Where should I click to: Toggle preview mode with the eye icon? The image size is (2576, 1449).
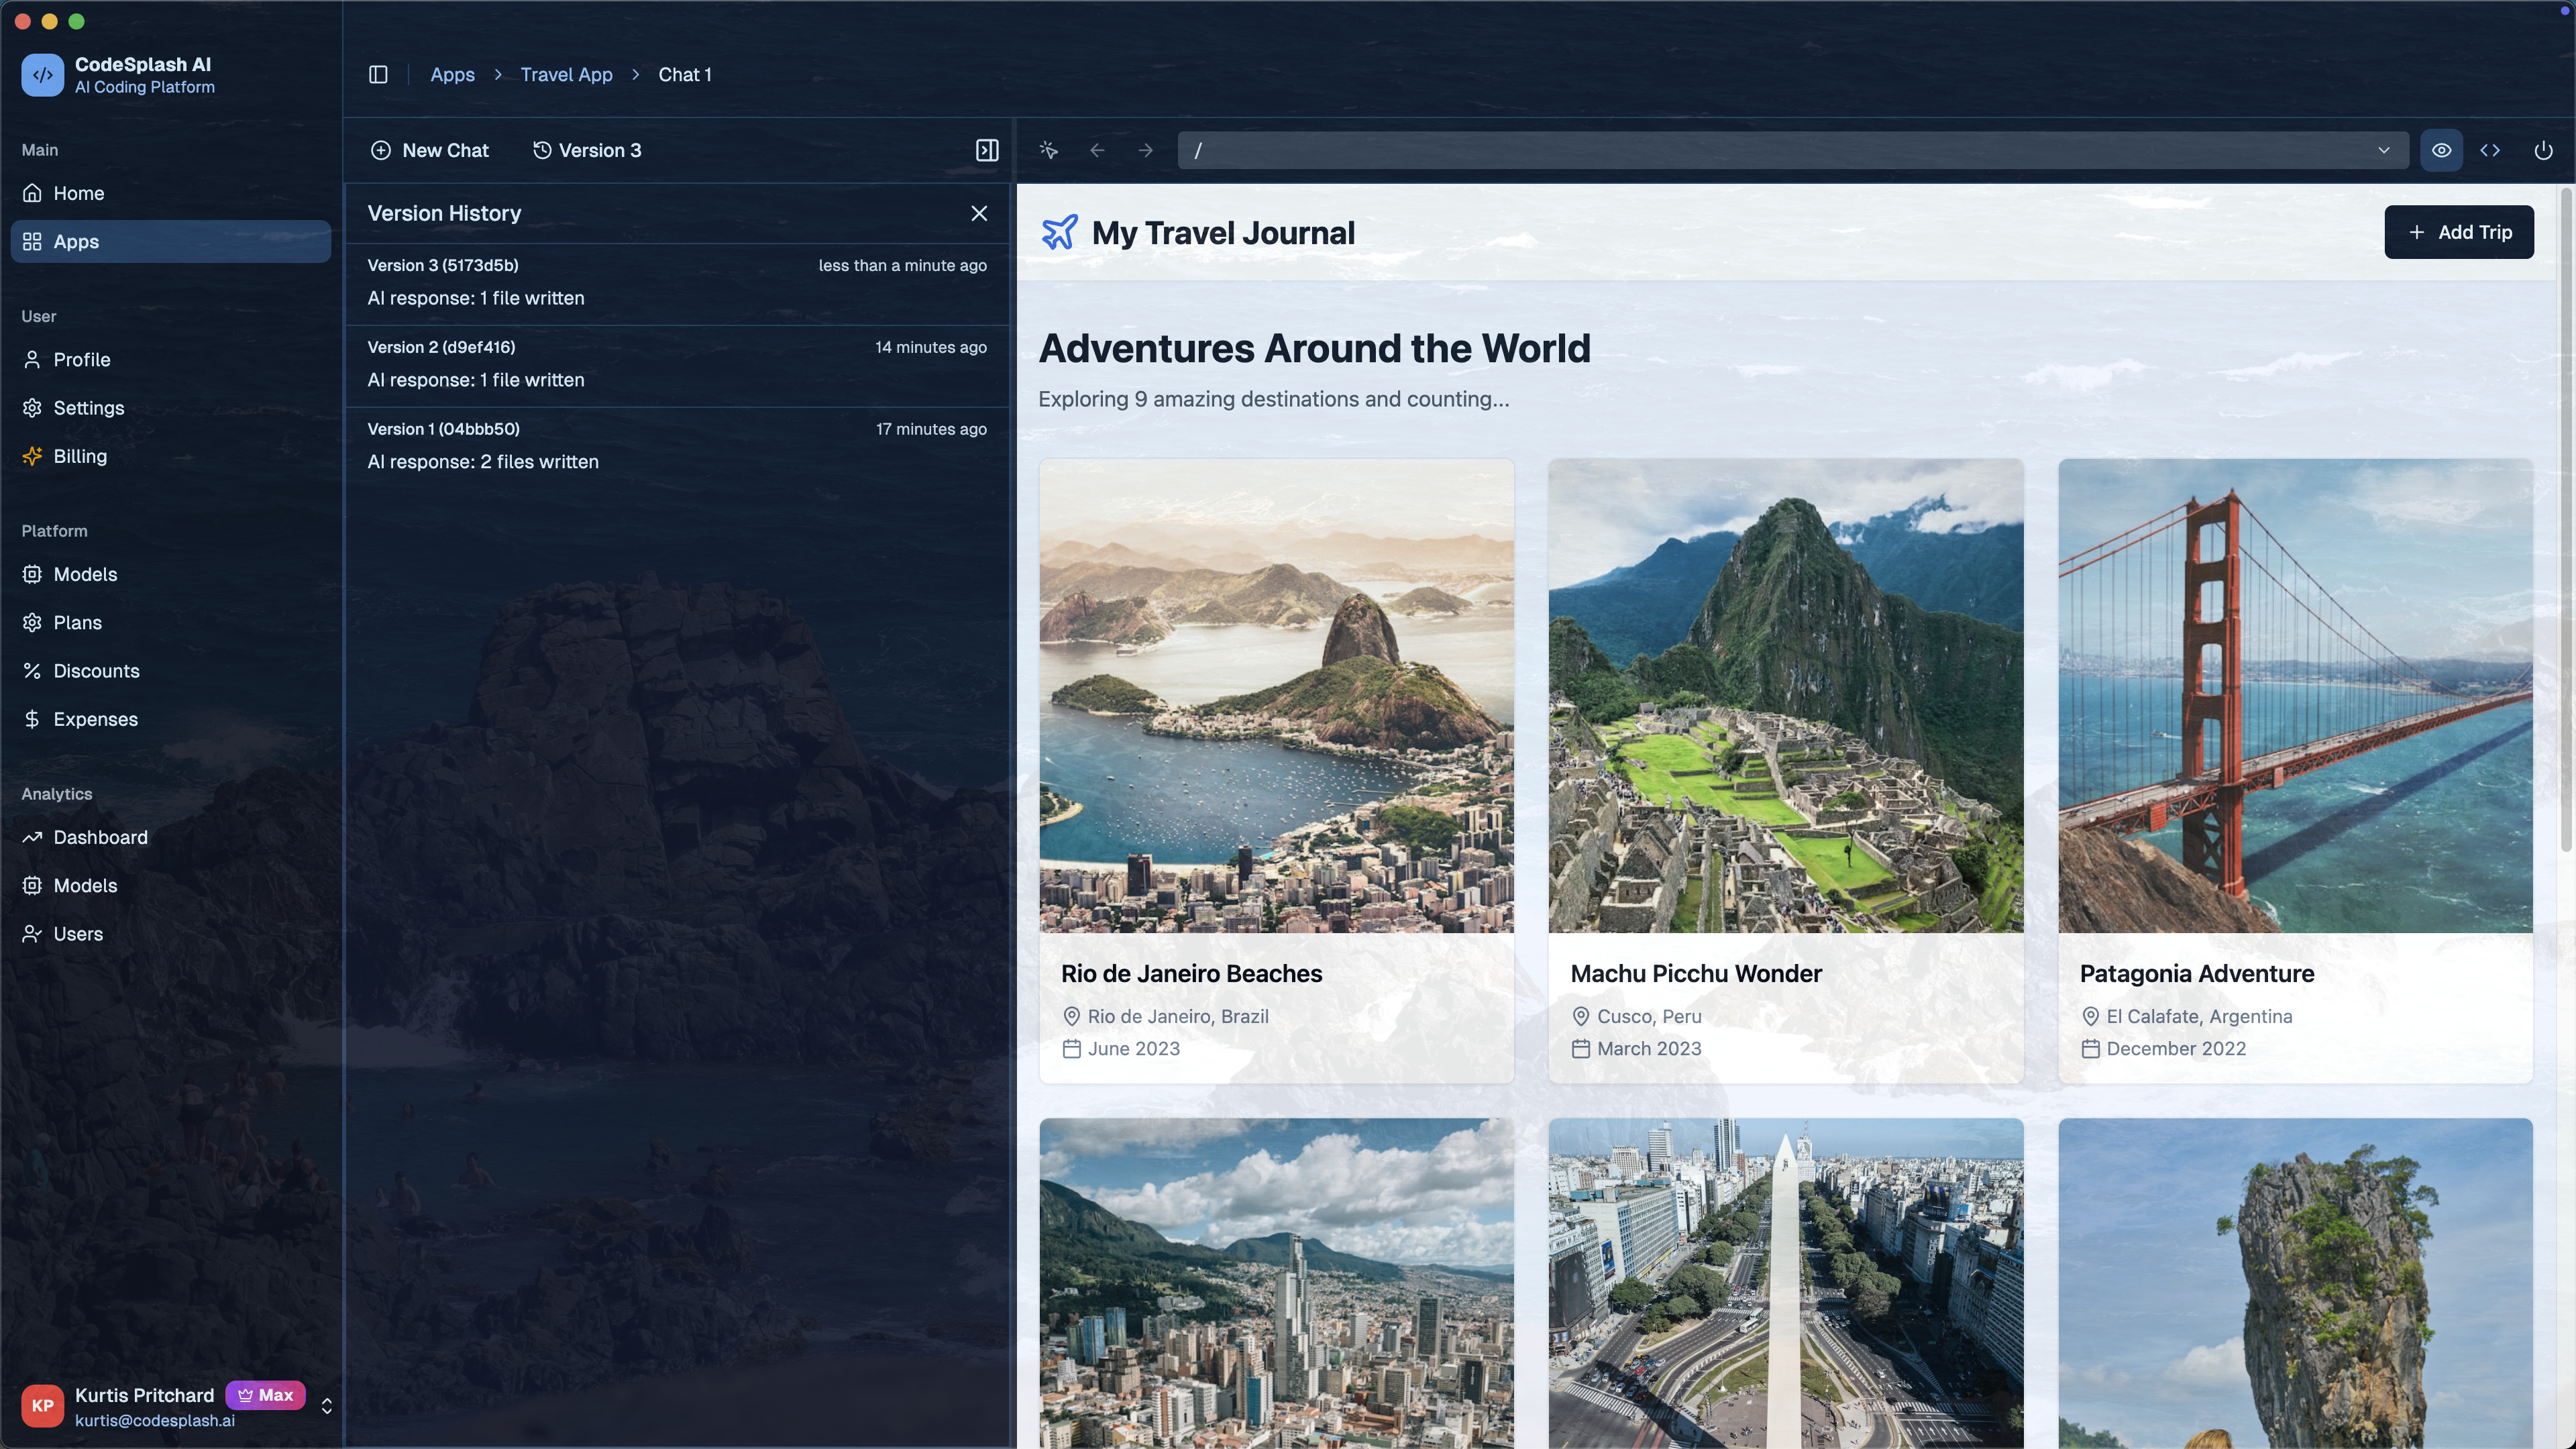coord(2441,150)
